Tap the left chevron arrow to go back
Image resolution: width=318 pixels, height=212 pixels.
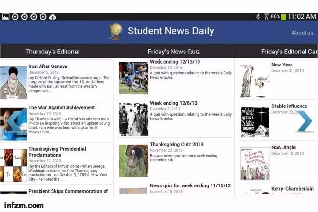[x=16, y=121]
